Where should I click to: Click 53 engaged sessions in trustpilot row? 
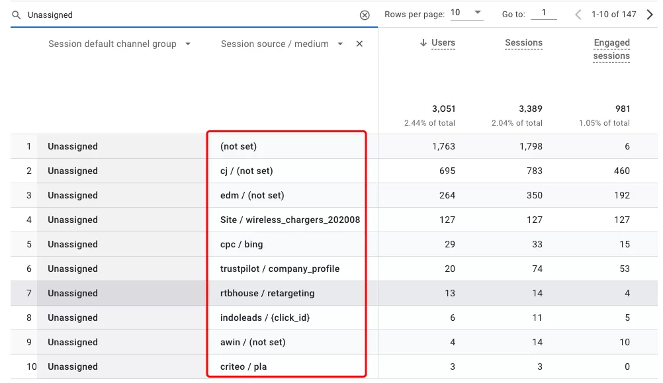click(x=625, y=269)
